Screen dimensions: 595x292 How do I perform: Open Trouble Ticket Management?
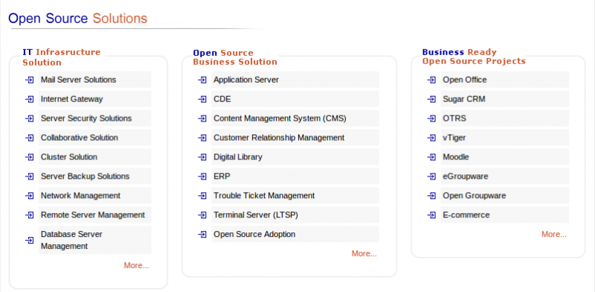[x=264, y=196]
